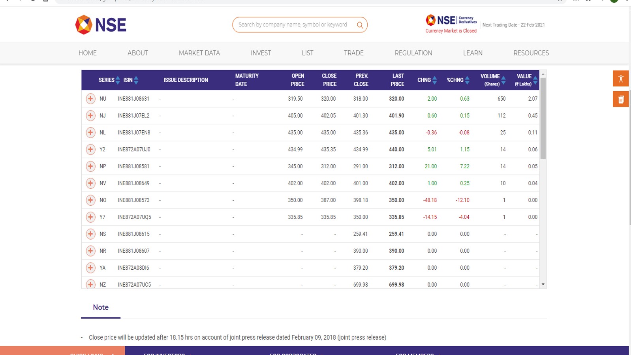
Task: Click volume value 650
Action: tap(501, 99)
